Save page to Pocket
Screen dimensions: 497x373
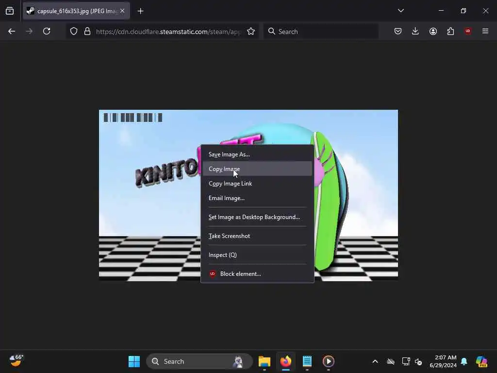398,31
